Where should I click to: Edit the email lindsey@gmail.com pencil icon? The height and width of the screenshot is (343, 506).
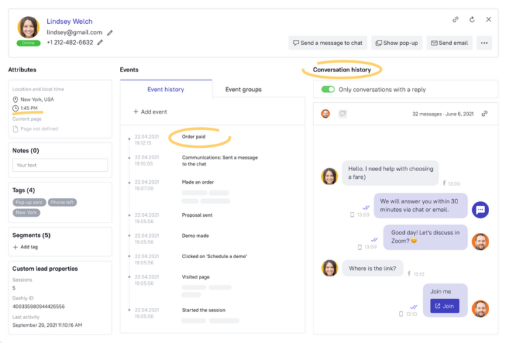click(x=110, y=33)
